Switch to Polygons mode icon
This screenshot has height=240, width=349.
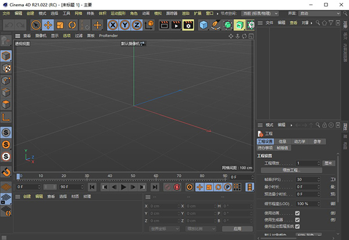point(6,104)
